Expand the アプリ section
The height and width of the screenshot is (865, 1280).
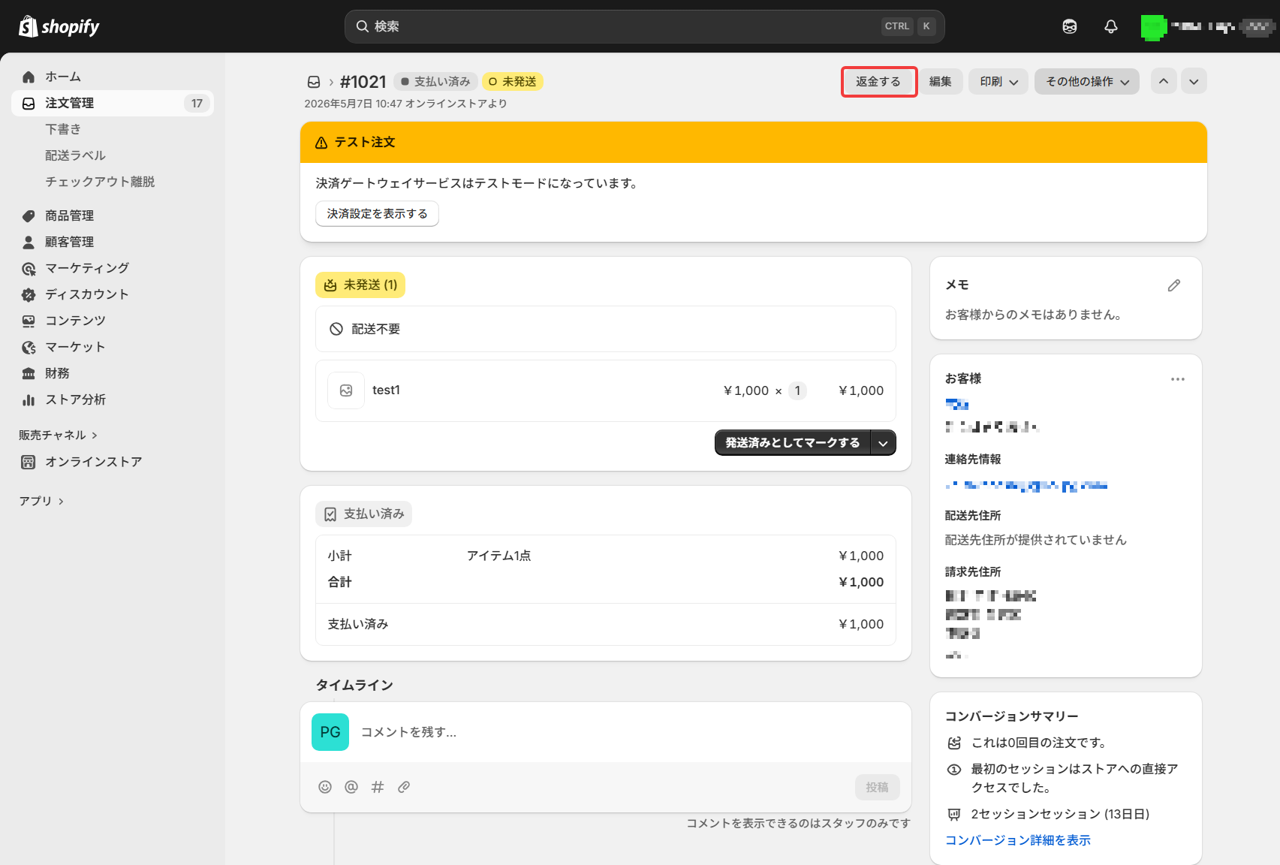(x=41, y=501)
